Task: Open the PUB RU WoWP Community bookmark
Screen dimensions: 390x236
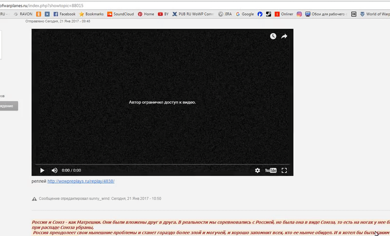Action: pyautogui.click(x=193, y=14)
